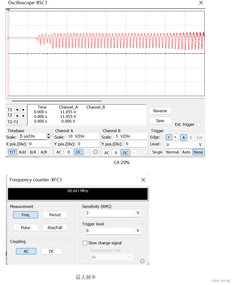
Task: Set Channel A coupling to 0
Action: pyautogui.click(x=69, y=152)
